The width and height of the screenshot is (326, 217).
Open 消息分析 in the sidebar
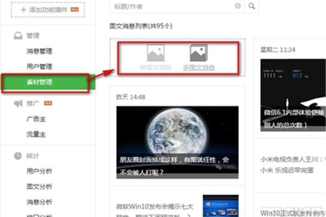pyautogui.click(x=39, y=202)
